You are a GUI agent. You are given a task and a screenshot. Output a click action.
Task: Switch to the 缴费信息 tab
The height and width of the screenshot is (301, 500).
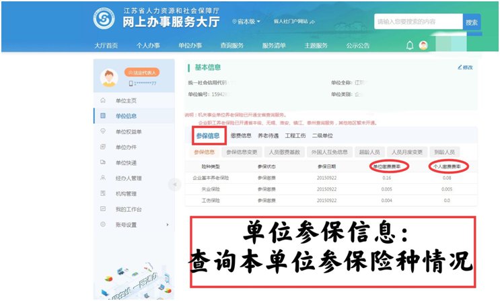coord(241,136)
